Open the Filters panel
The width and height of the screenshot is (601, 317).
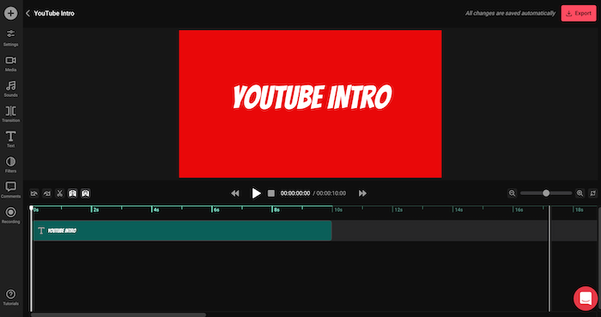tap(10, 165)
